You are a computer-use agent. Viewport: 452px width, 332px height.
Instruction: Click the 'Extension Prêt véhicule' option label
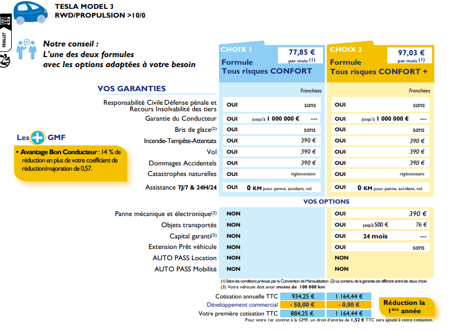(x=182, y=247)
